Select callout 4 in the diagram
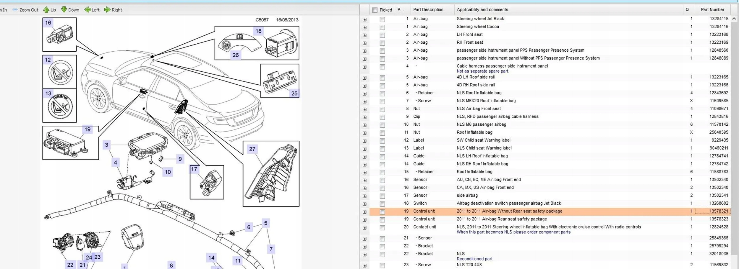The image size is (739, 269). (116, 163)
